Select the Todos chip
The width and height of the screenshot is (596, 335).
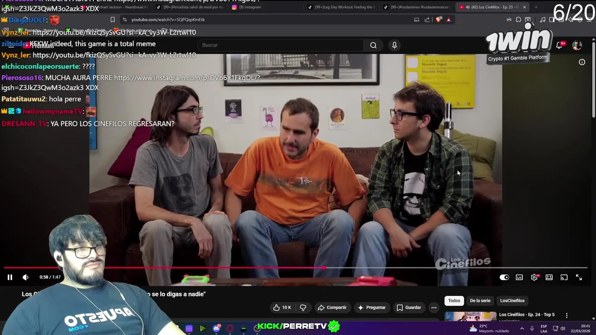[454, 301]
